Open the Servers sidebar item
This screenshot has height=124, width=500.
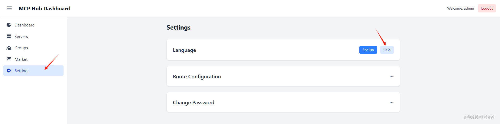21,36
